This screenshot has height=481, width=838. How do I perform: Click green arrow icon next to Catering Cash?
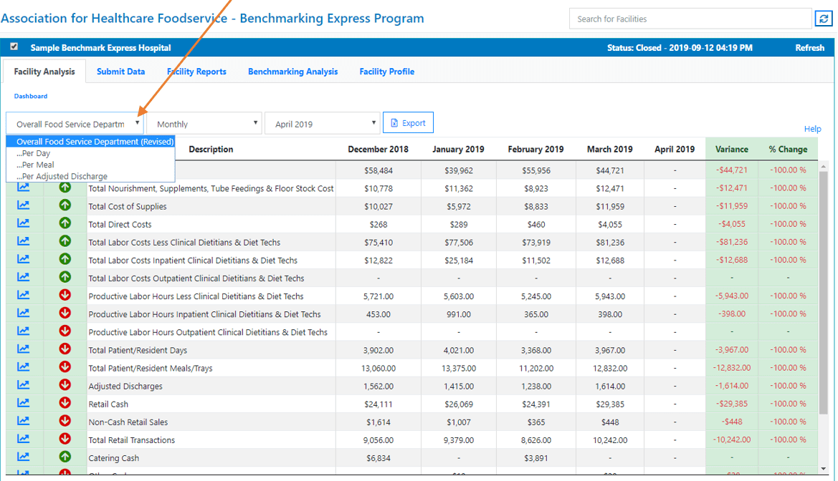coord(65,457)
